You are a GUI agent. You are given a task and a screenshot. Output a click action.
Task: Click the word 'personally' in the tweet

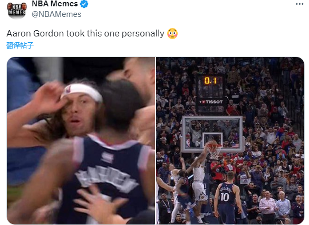pyautogui.click(x=143, y=34)
